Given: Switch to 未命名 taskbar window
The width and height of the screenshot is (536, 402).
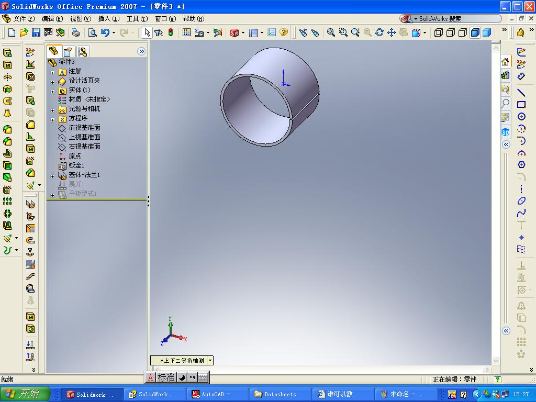Looking at the screenshot, I should 406,394.
